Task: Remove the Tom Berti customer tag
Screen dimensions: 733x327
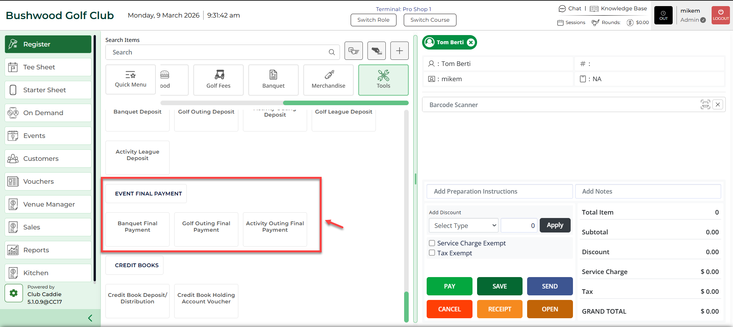Action: coord(471,42)
